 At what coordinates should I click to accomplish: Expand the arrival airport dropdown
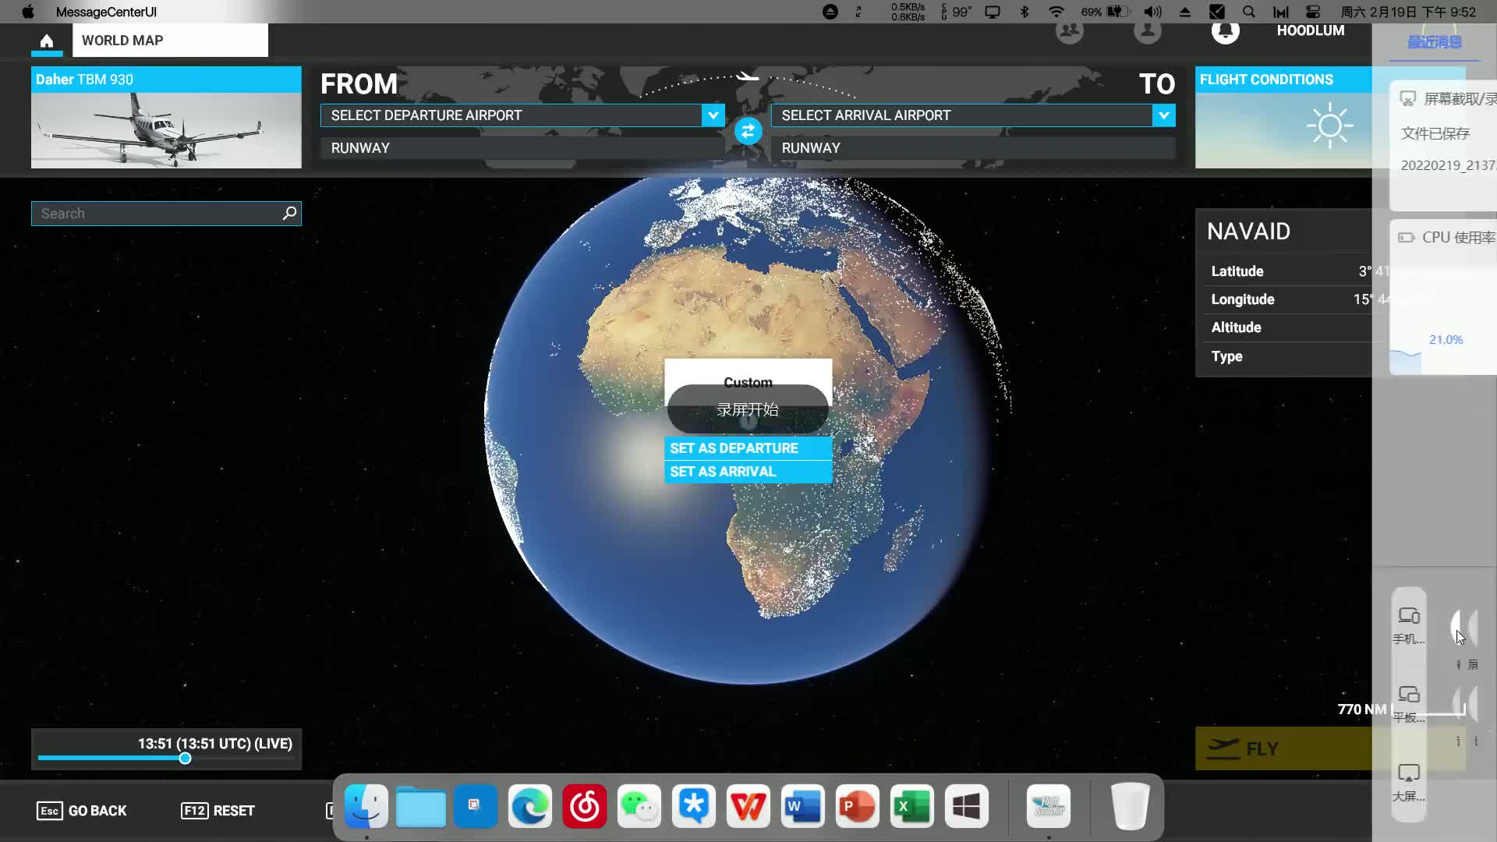click(1163, 115)
